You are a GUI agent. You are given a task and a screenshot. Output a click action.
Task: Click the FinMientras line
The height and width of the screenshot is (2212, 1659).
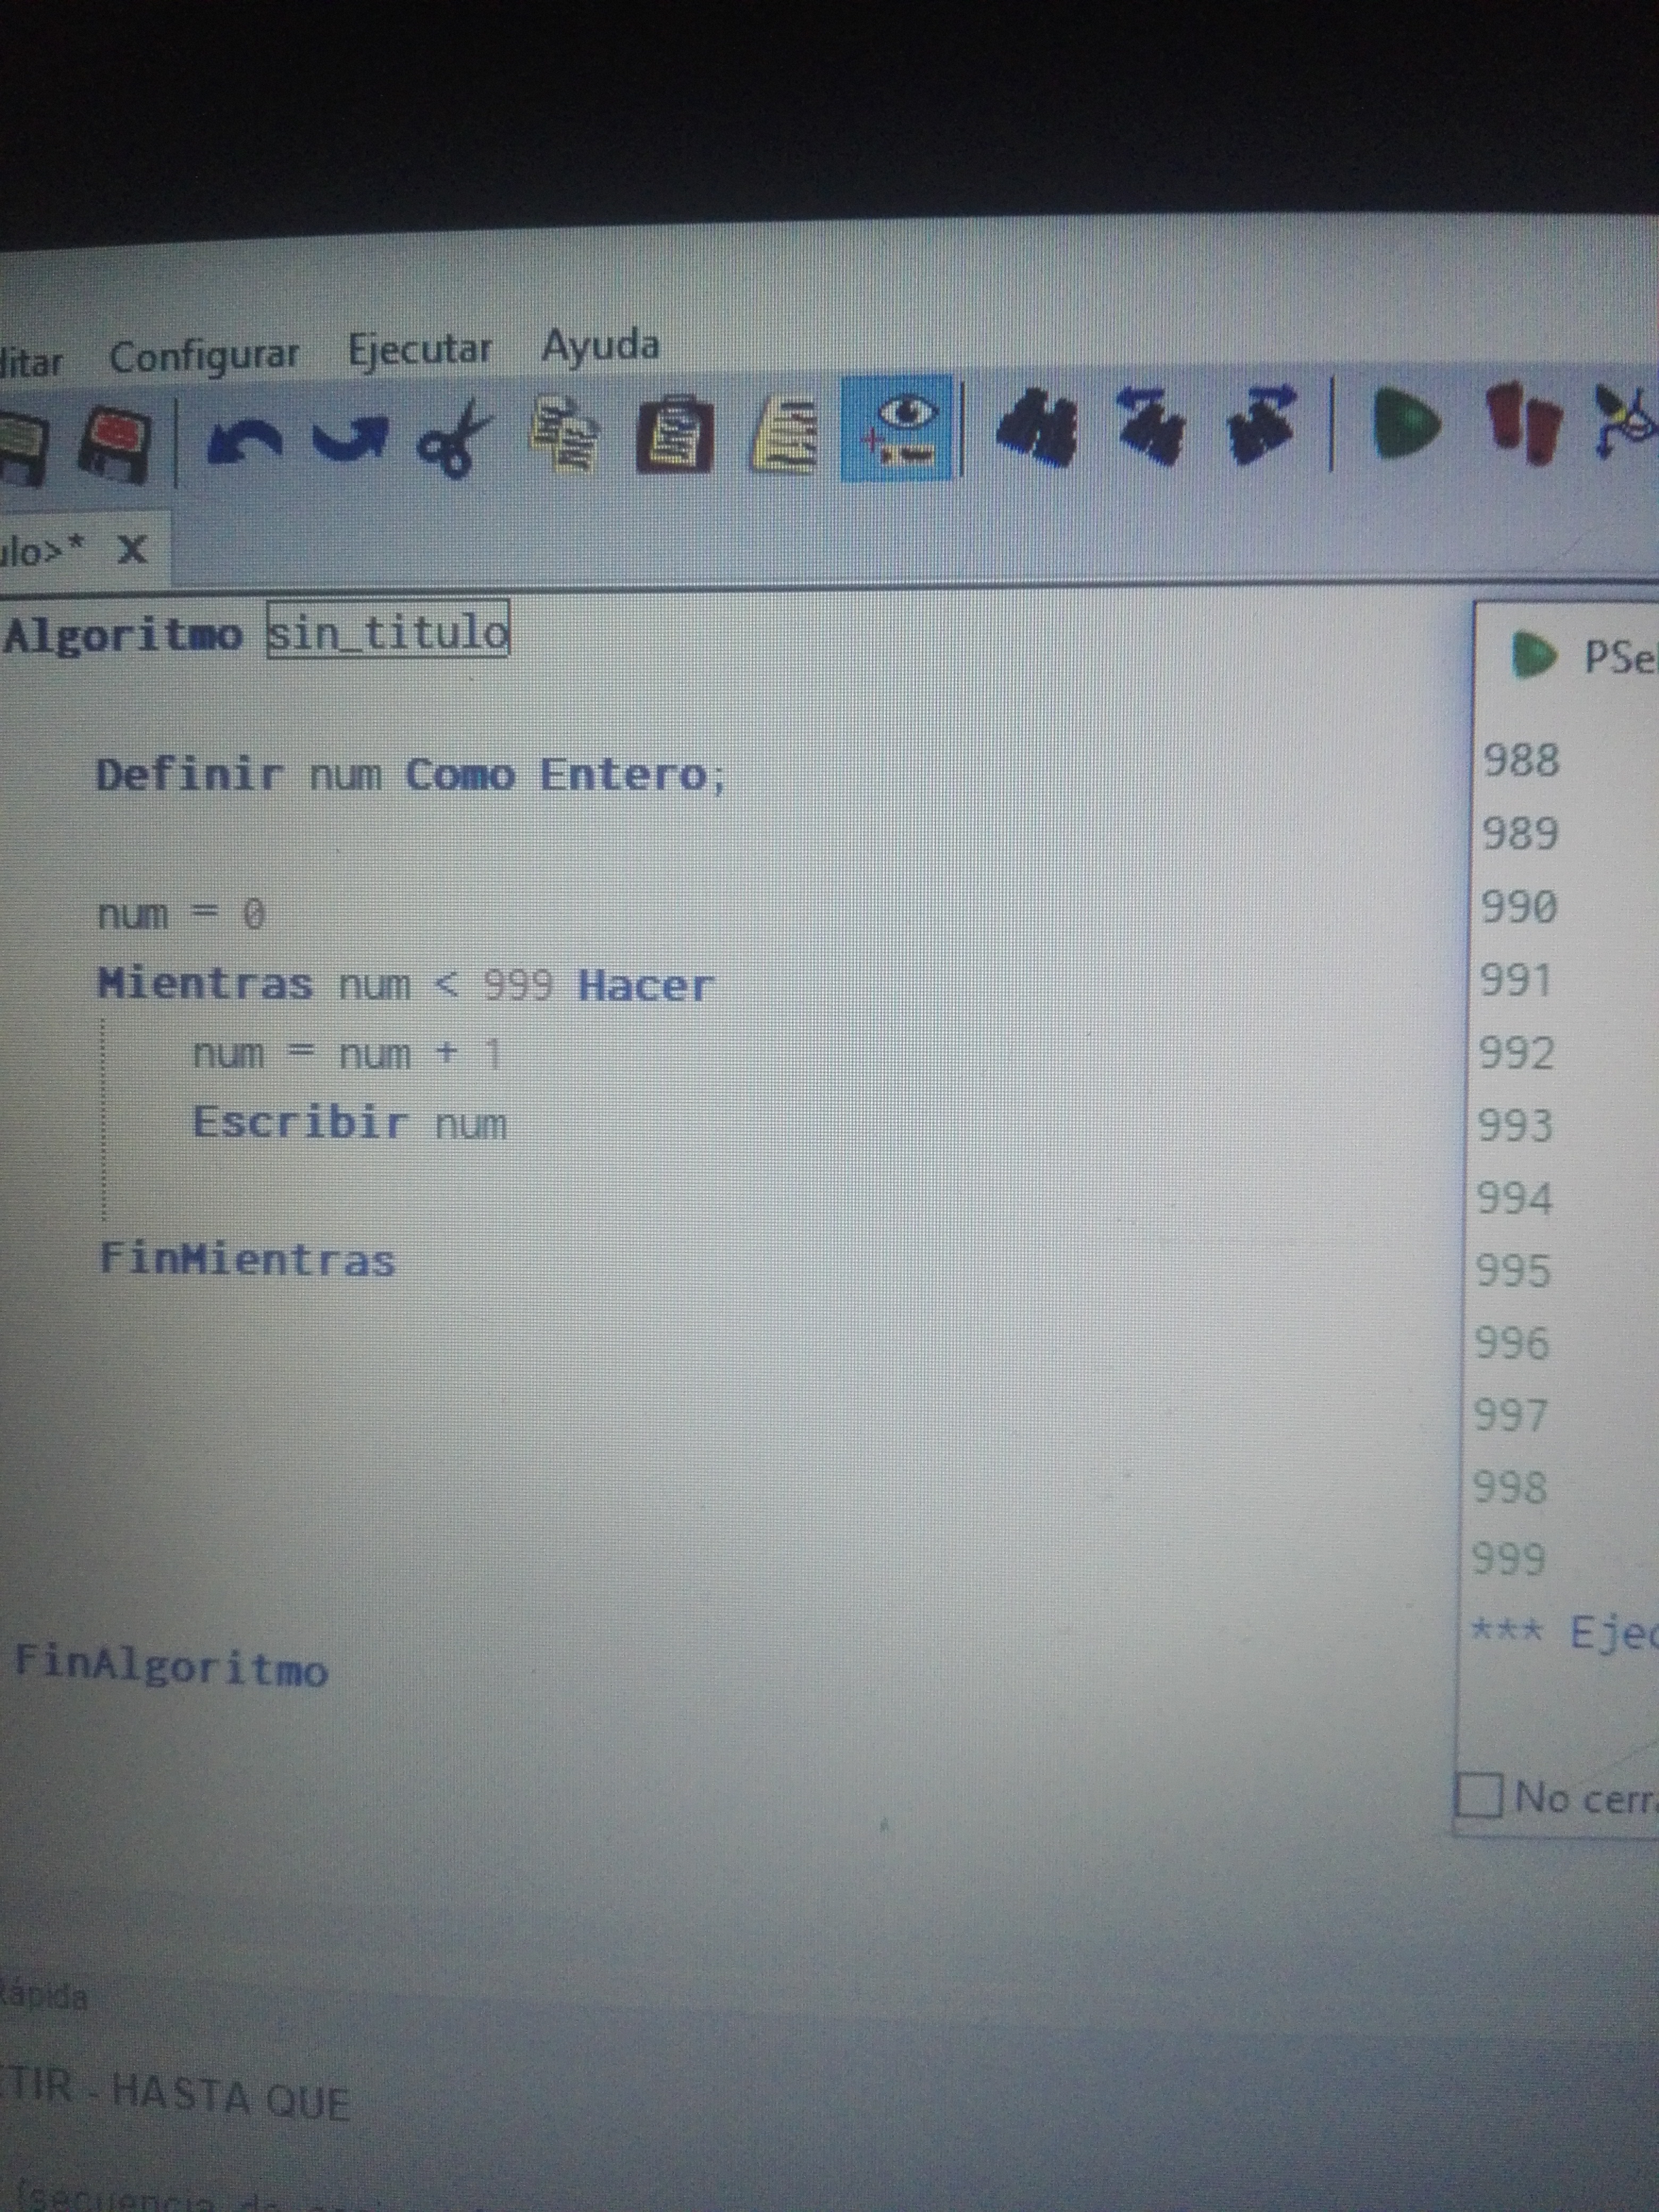coord(247,1259)
